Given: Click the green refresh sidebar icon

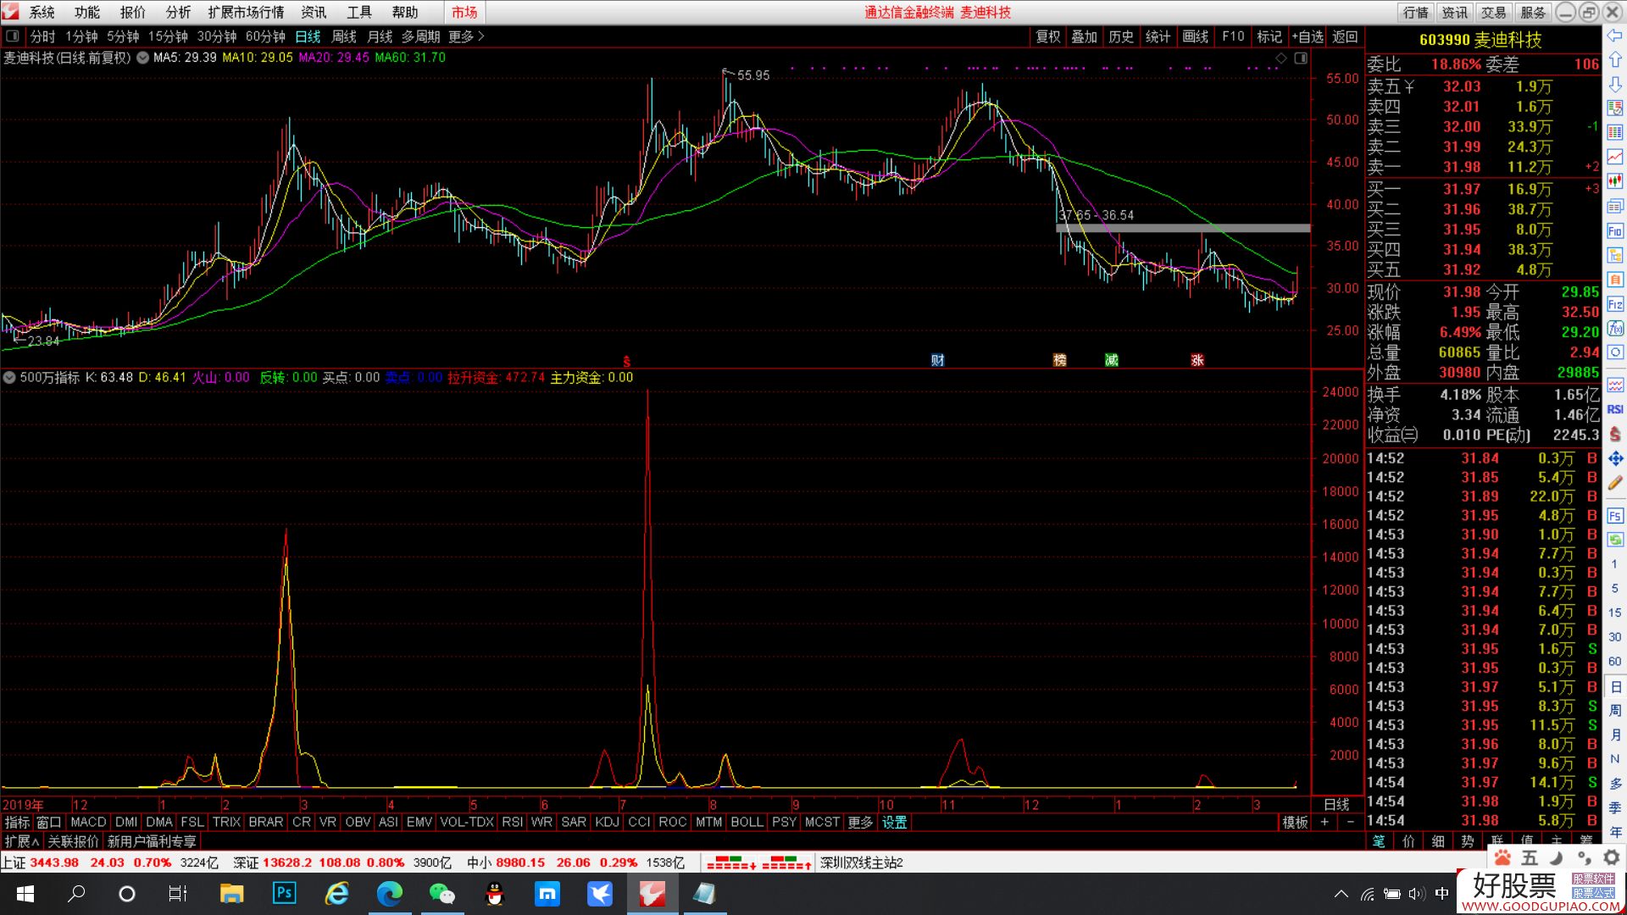Looking at the screenshot, I should click(1615, 539).
